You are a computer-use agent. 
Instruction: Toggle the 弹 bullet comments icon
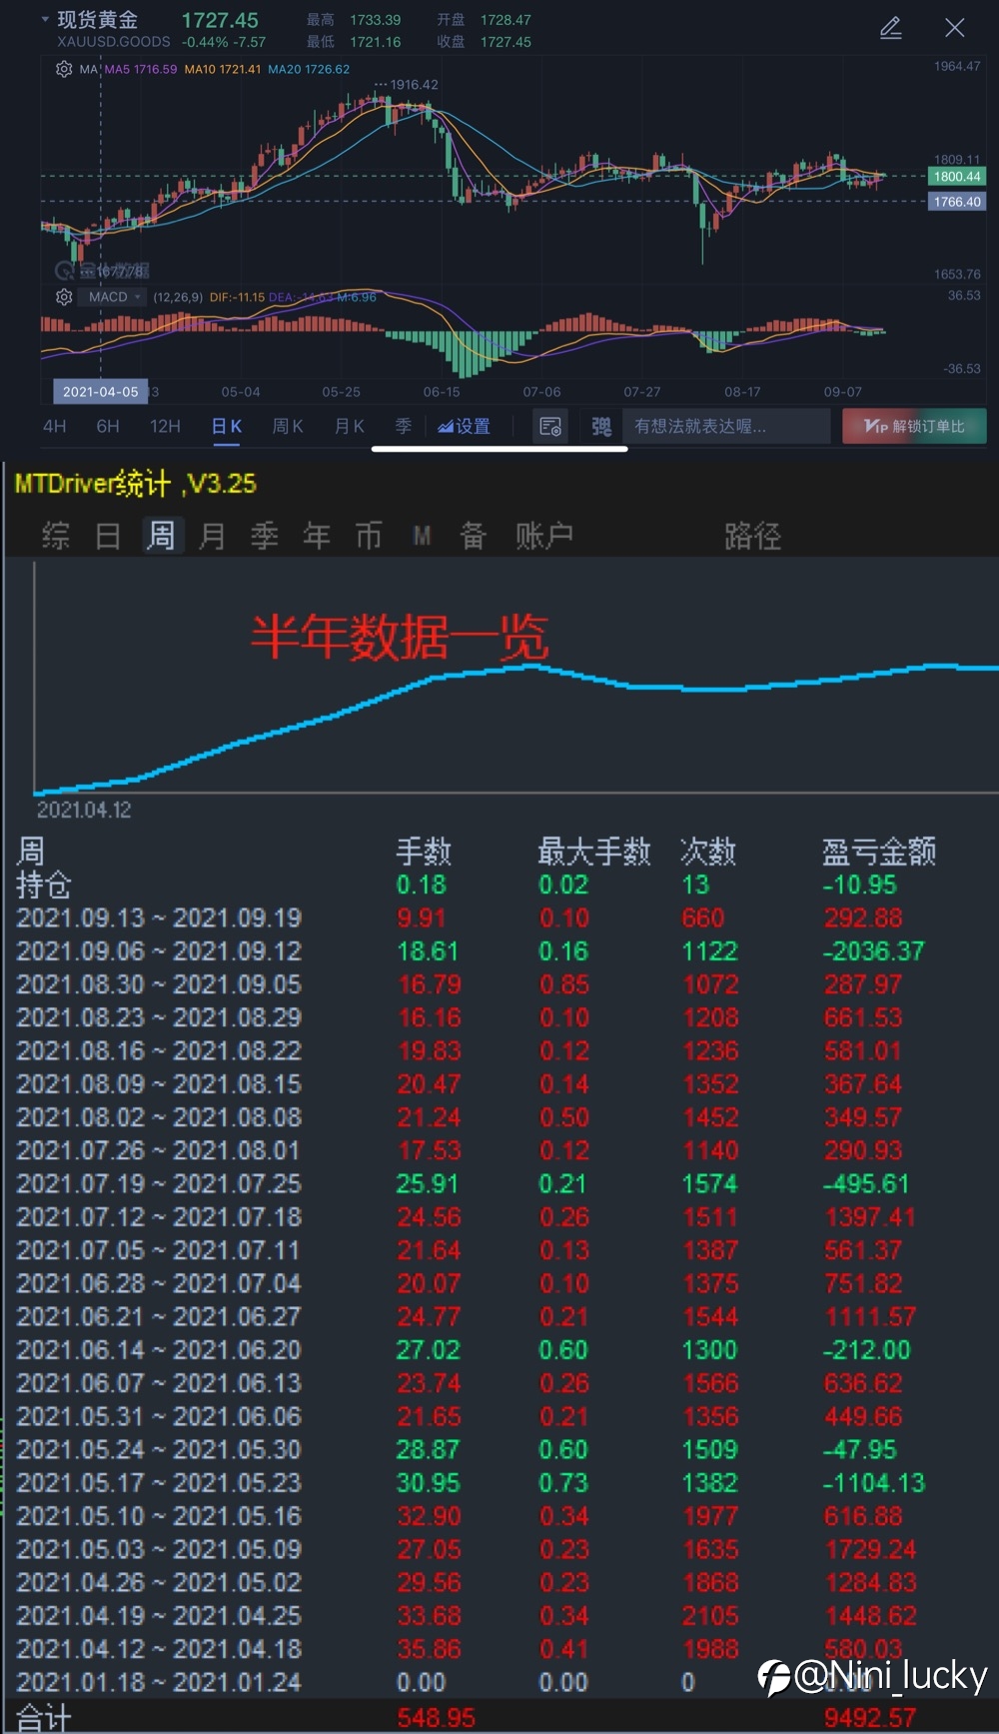(601, 427)
